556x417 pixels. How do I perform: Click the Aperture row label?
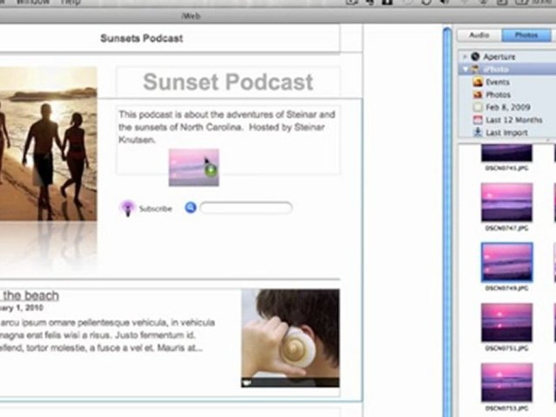tap(499, 57)
